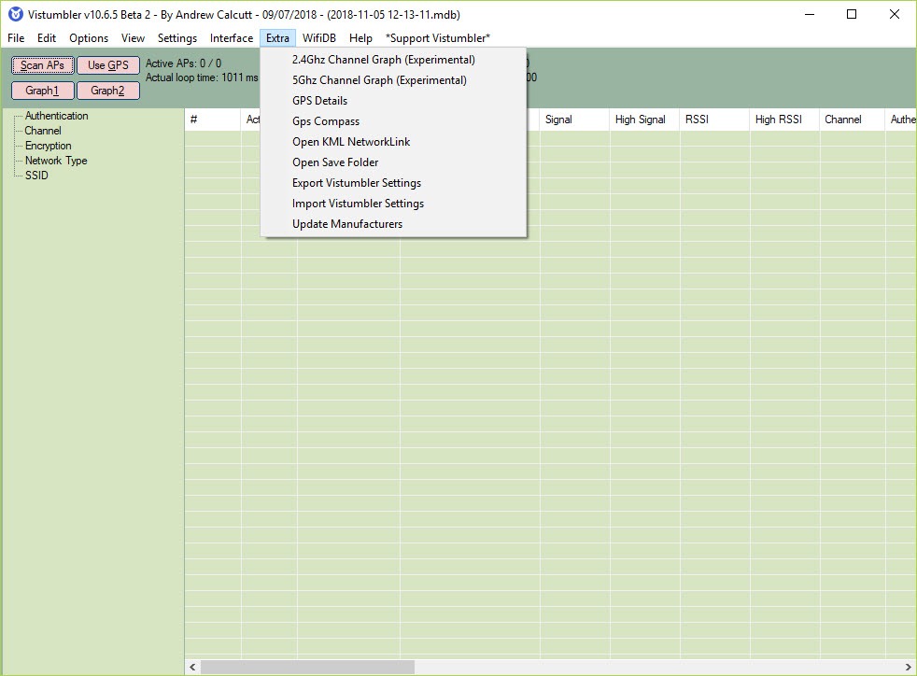Sort by the High RSSI column header
The height and width of the screenshot is (676, 917).
(x=784, y=120)
